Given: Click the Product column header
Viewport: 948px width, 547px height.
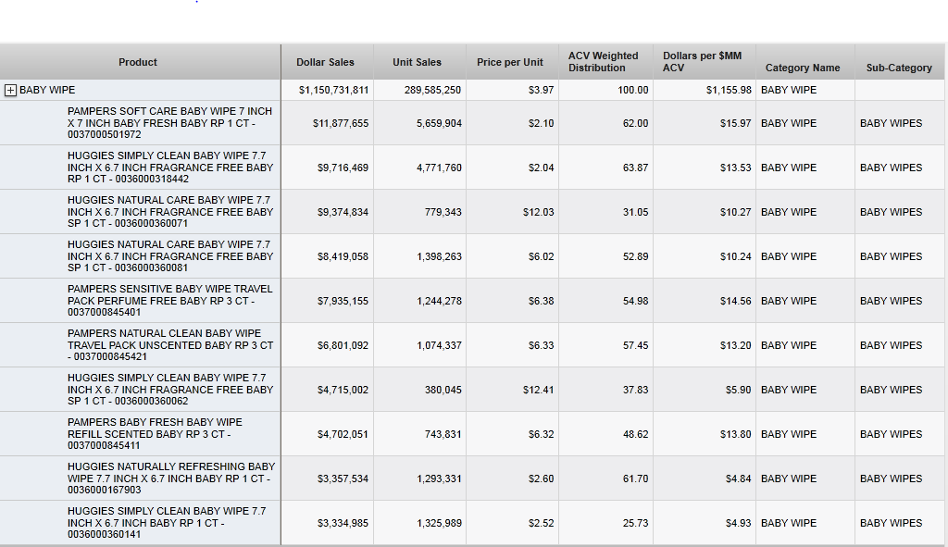Looking at the screenshot, I should (138, 62).
